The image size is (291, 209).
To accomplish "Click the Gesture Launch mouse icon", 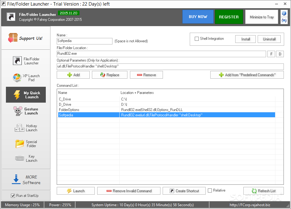I will tap(18, 111).
